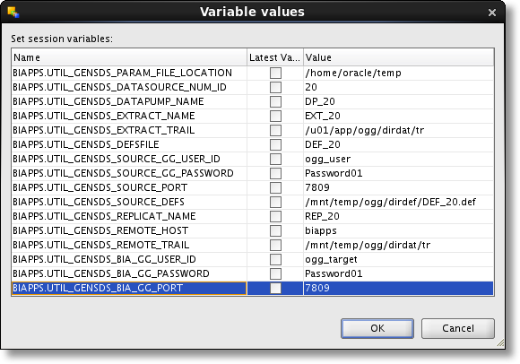Toggle Latest Value checkbox for PARAM_FILE_LOCATION

275,73
